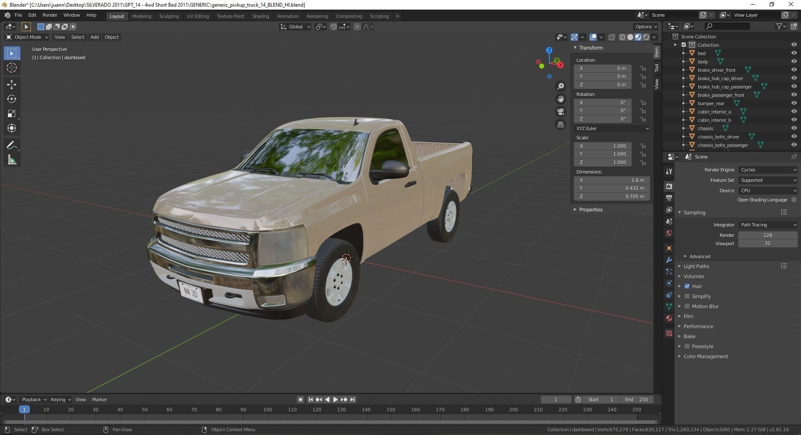Image resolution: width=801 pixels, height=435 pixels.
Task: Disable the Hair checkbox
Action: (687, 286)
